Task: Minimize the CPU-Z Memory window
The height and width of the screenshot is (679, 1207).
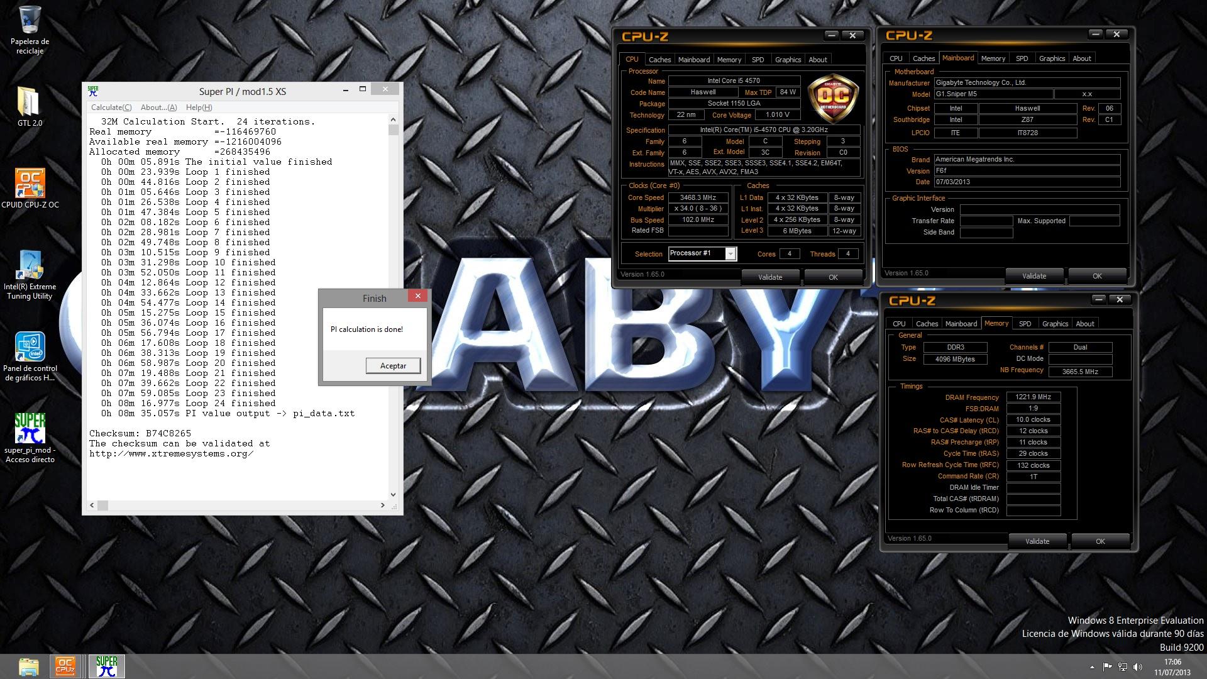Action: click(x=1098, y=299)
